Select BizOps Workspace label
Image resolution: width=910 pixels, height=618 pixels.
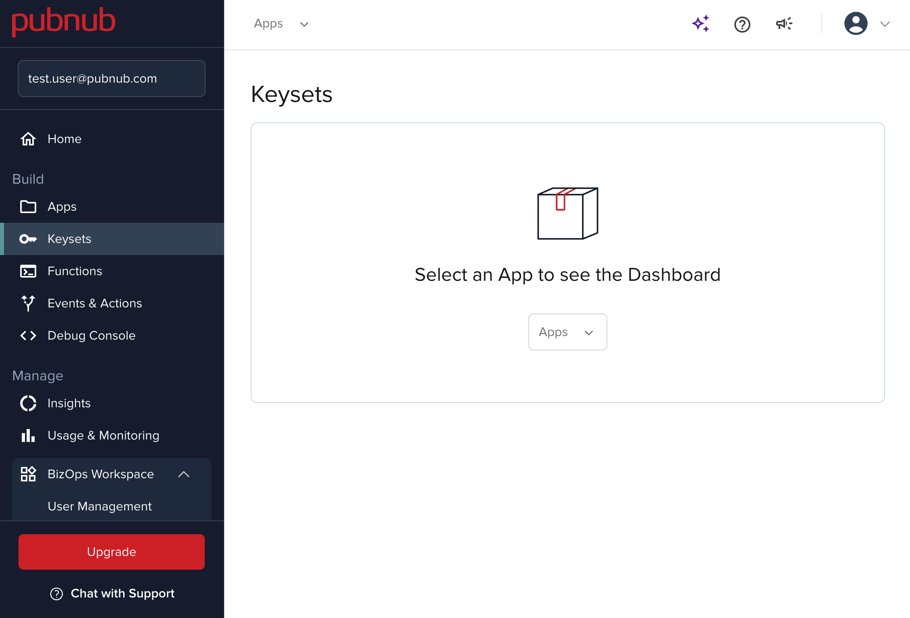(x=101, y=474)
